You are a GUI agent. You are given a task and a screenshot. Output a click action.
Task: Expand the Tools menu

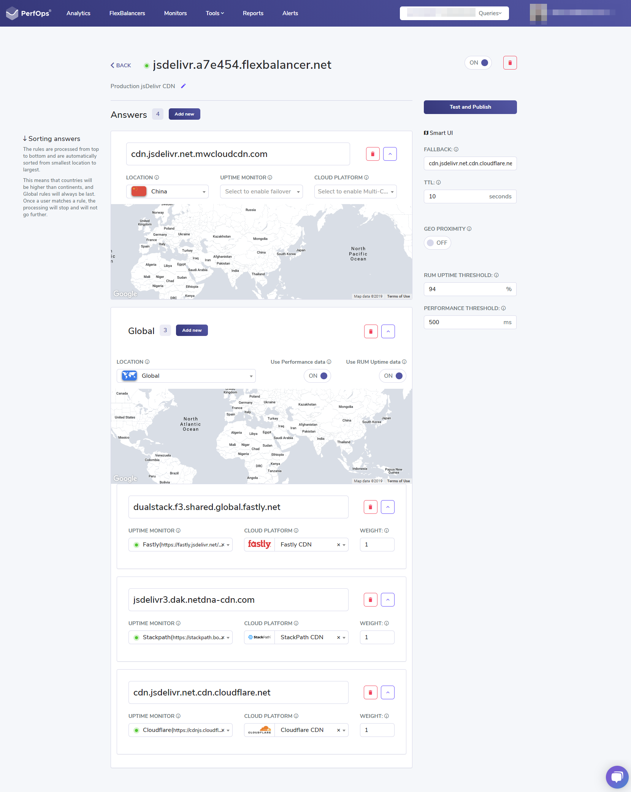pos(215,13)
